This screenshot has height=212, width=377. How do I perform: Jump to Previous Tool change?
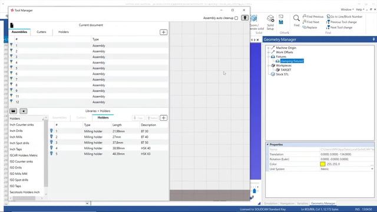[x=342, y=22]
